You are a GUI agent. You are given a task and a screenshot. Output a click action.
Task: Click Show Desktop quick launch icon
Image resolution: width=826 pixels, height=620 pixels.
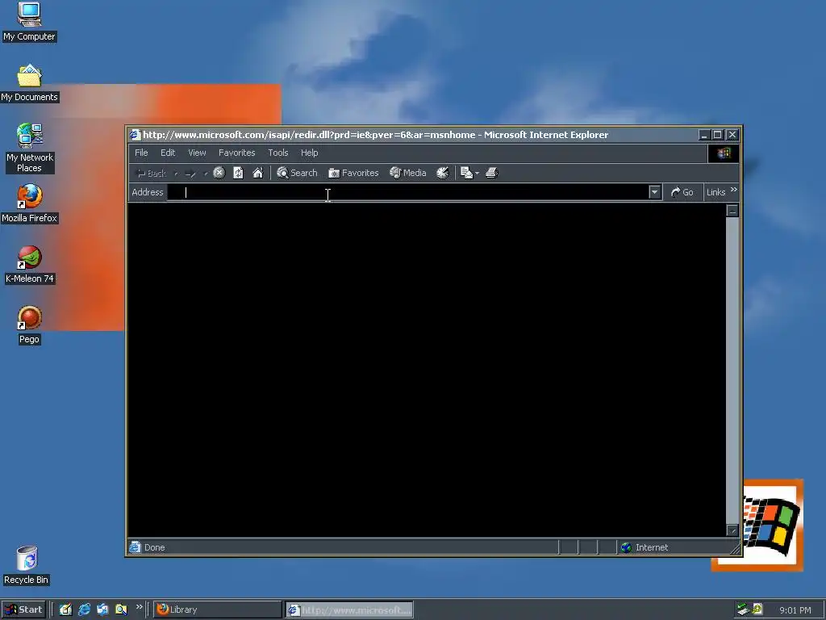coord(65,610)
